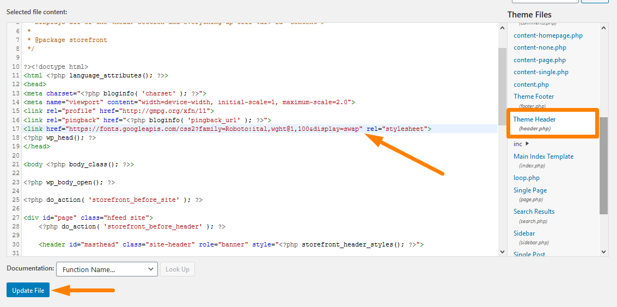This screenshot has height=307, width=617.
Task: Click the disabled Look Up button
Action: (x=177, y=269)
